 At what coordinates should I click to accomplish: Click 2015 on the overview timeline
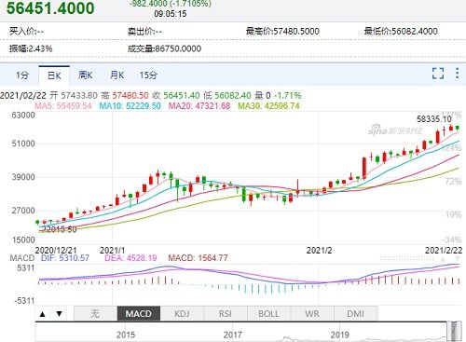tap(126, 335)
